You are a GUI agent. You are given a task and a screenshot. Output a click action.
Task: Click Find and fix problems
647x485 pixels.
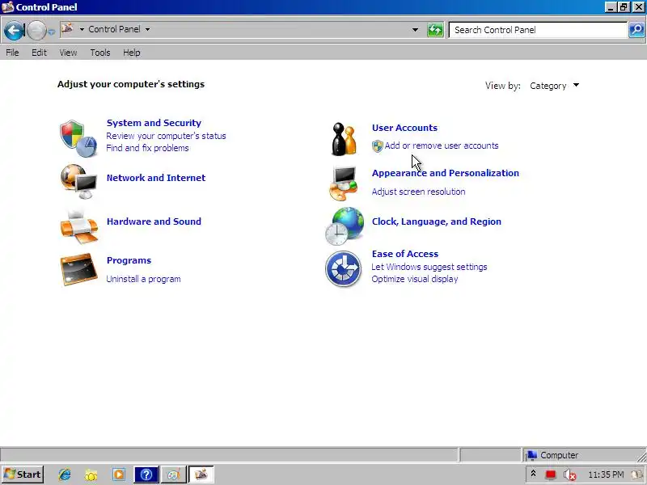pos(147,148)
